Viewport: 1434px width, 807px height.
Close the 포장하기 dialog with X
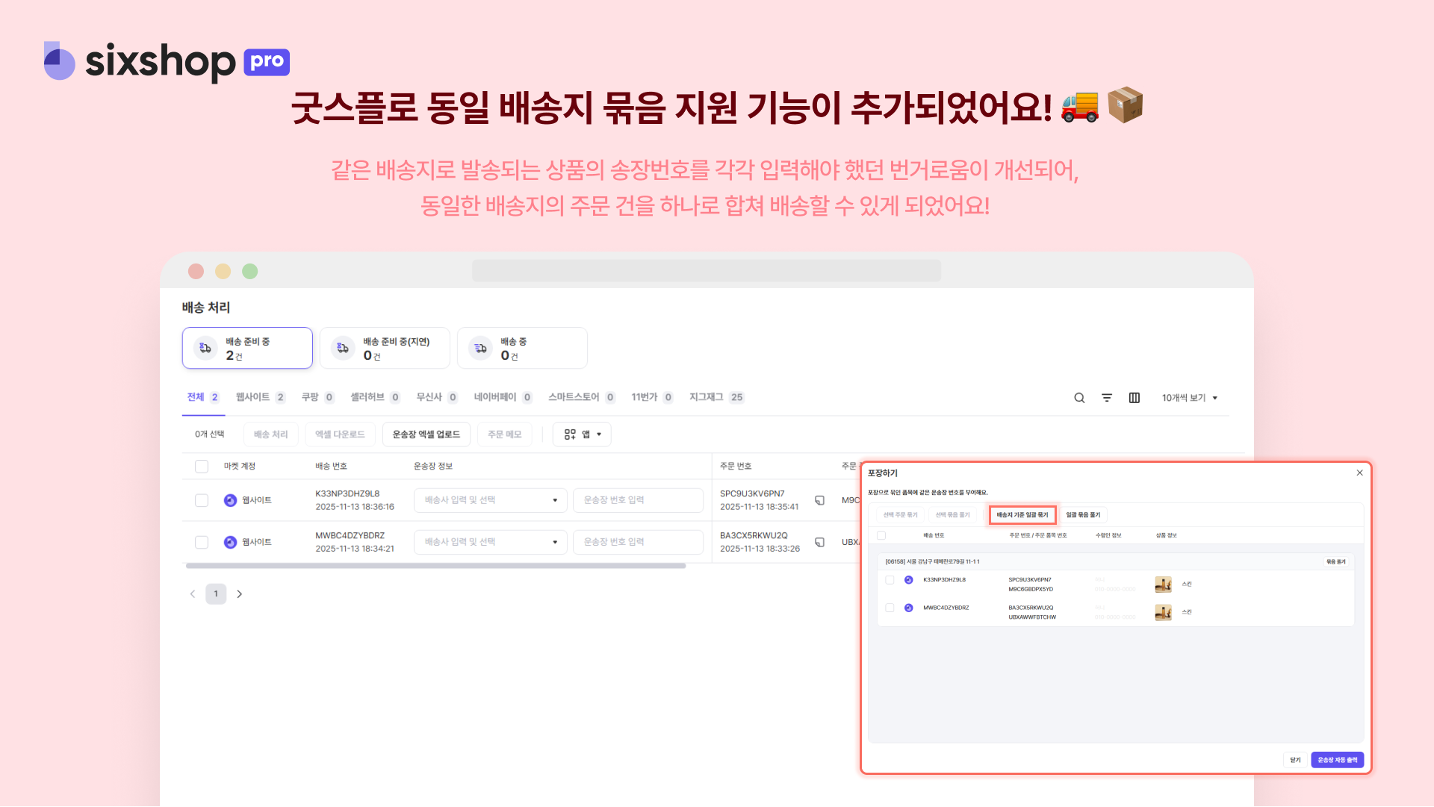[1359, 473]
